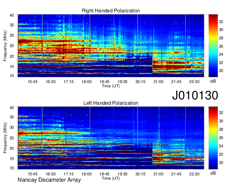Click the 15:45 tick under Left Handed plot
The image size is (227, 184).
click(x=33, y=174)
